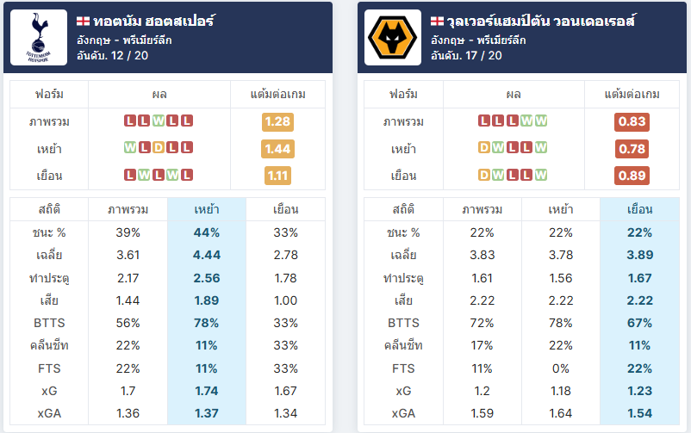
Task: Click Tottenham 1.28 points per game badge
Action: [x=277, y=121]
